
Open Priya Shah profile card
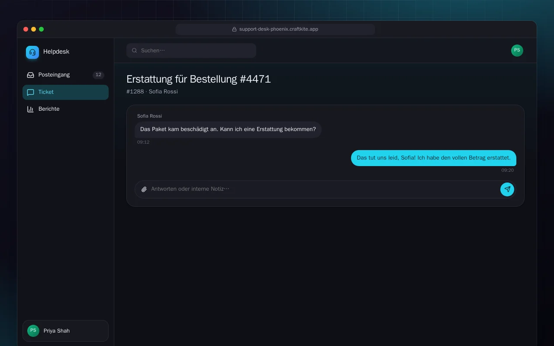[65, 331]
